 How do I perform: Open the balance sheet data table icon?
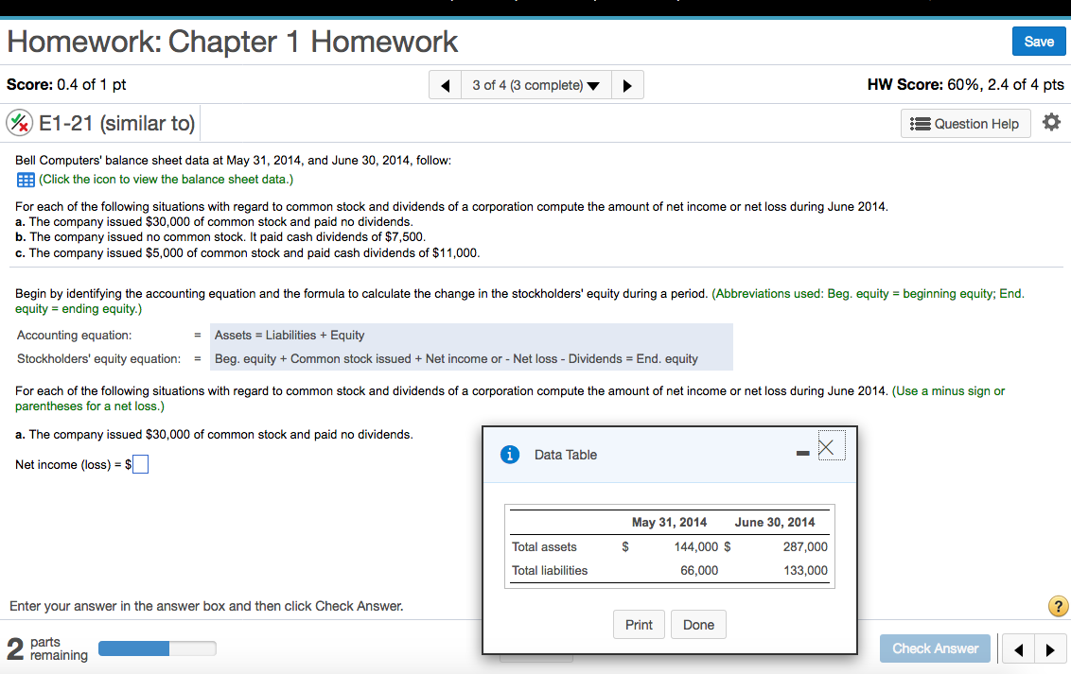[x=24, y=180]
